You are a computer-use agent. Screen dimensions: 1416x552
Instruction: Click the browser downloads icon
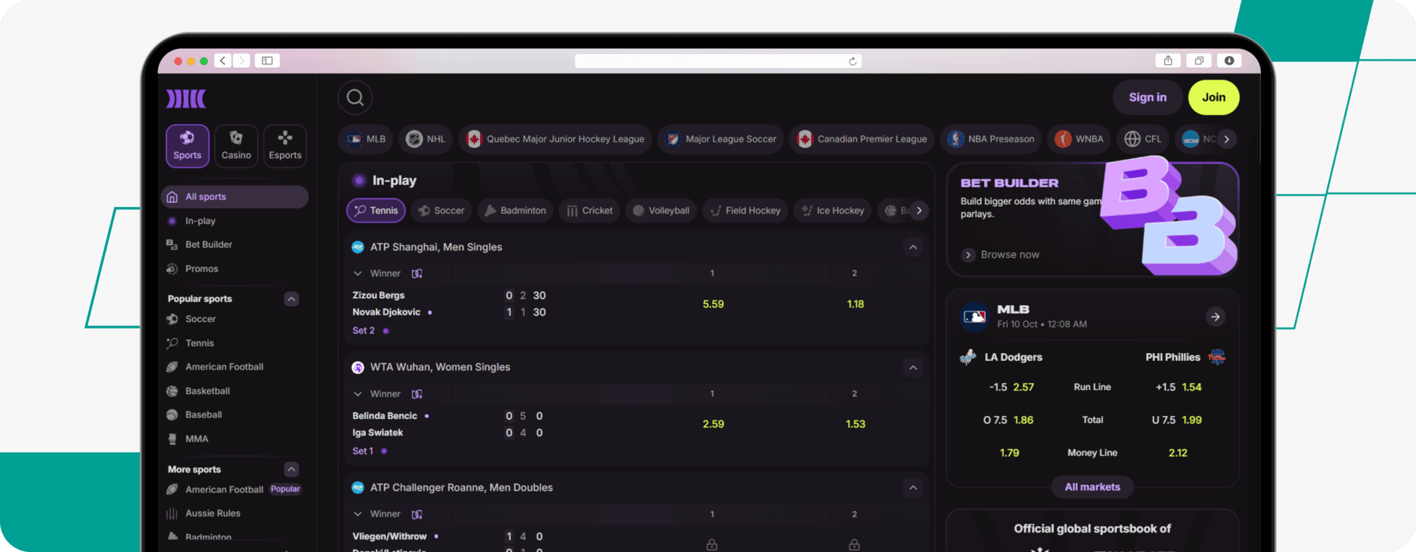coord(1229,61)
